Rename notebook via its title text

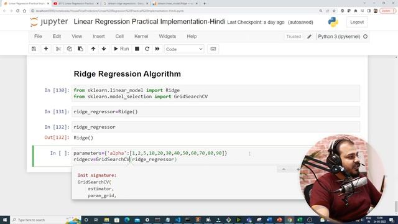click(x=149, y=22)
